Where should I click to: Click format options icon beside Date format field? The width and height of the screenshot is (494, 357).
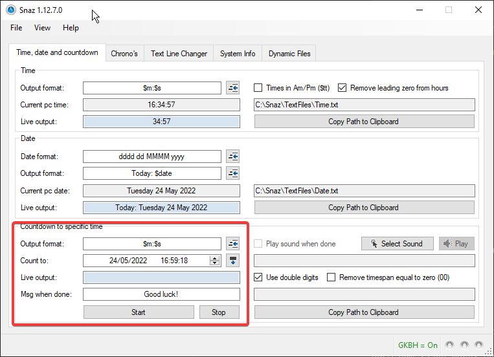click(232, 157)
